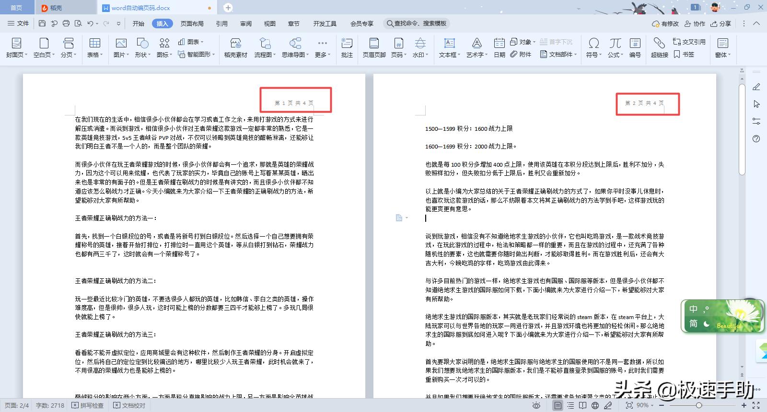Open the Form (窗体) dropdown
This screenshot has height=412, width=767.
tap(722, 48)
